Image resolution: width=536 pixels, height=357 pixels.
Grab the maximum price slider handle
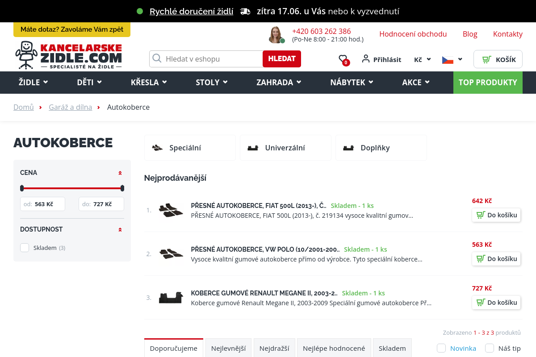[x=122, y=188]
